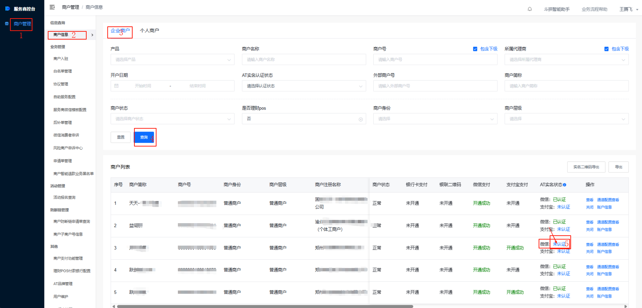This screenshot has width=642, height=308.
Task: Click 微信 未认证 status in row 3
Action: point(559,244)
